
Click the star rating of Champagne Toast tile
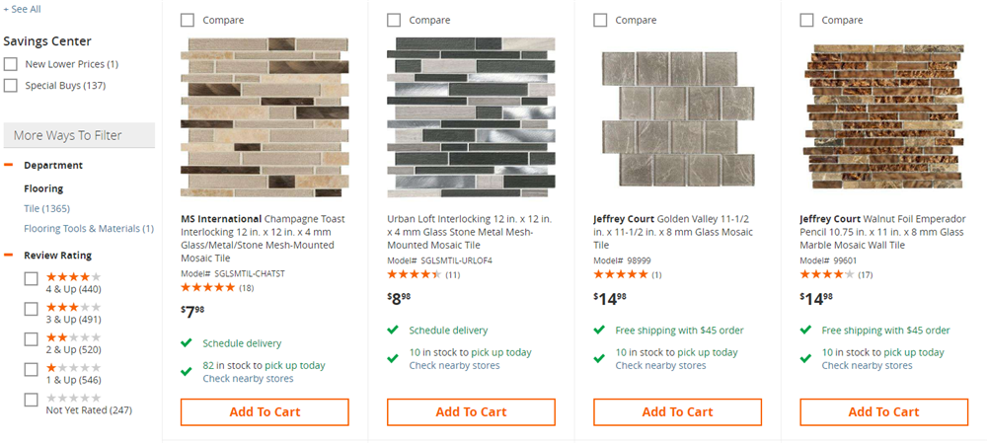pyautogui.click(x=207, y=288)
